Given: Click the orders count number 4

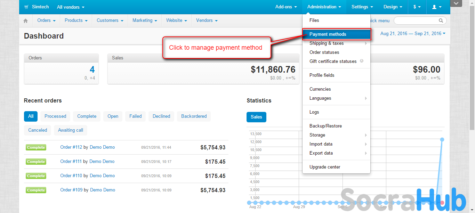Looking at the screenshot, I should click(92, 69).
